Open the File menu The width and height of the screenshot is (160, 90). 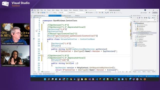tap(35, 10)
